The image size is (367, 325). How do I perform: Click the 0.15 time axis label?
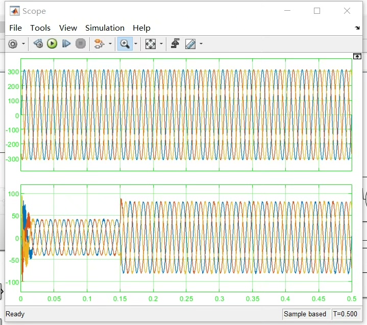tap(120, 299)
